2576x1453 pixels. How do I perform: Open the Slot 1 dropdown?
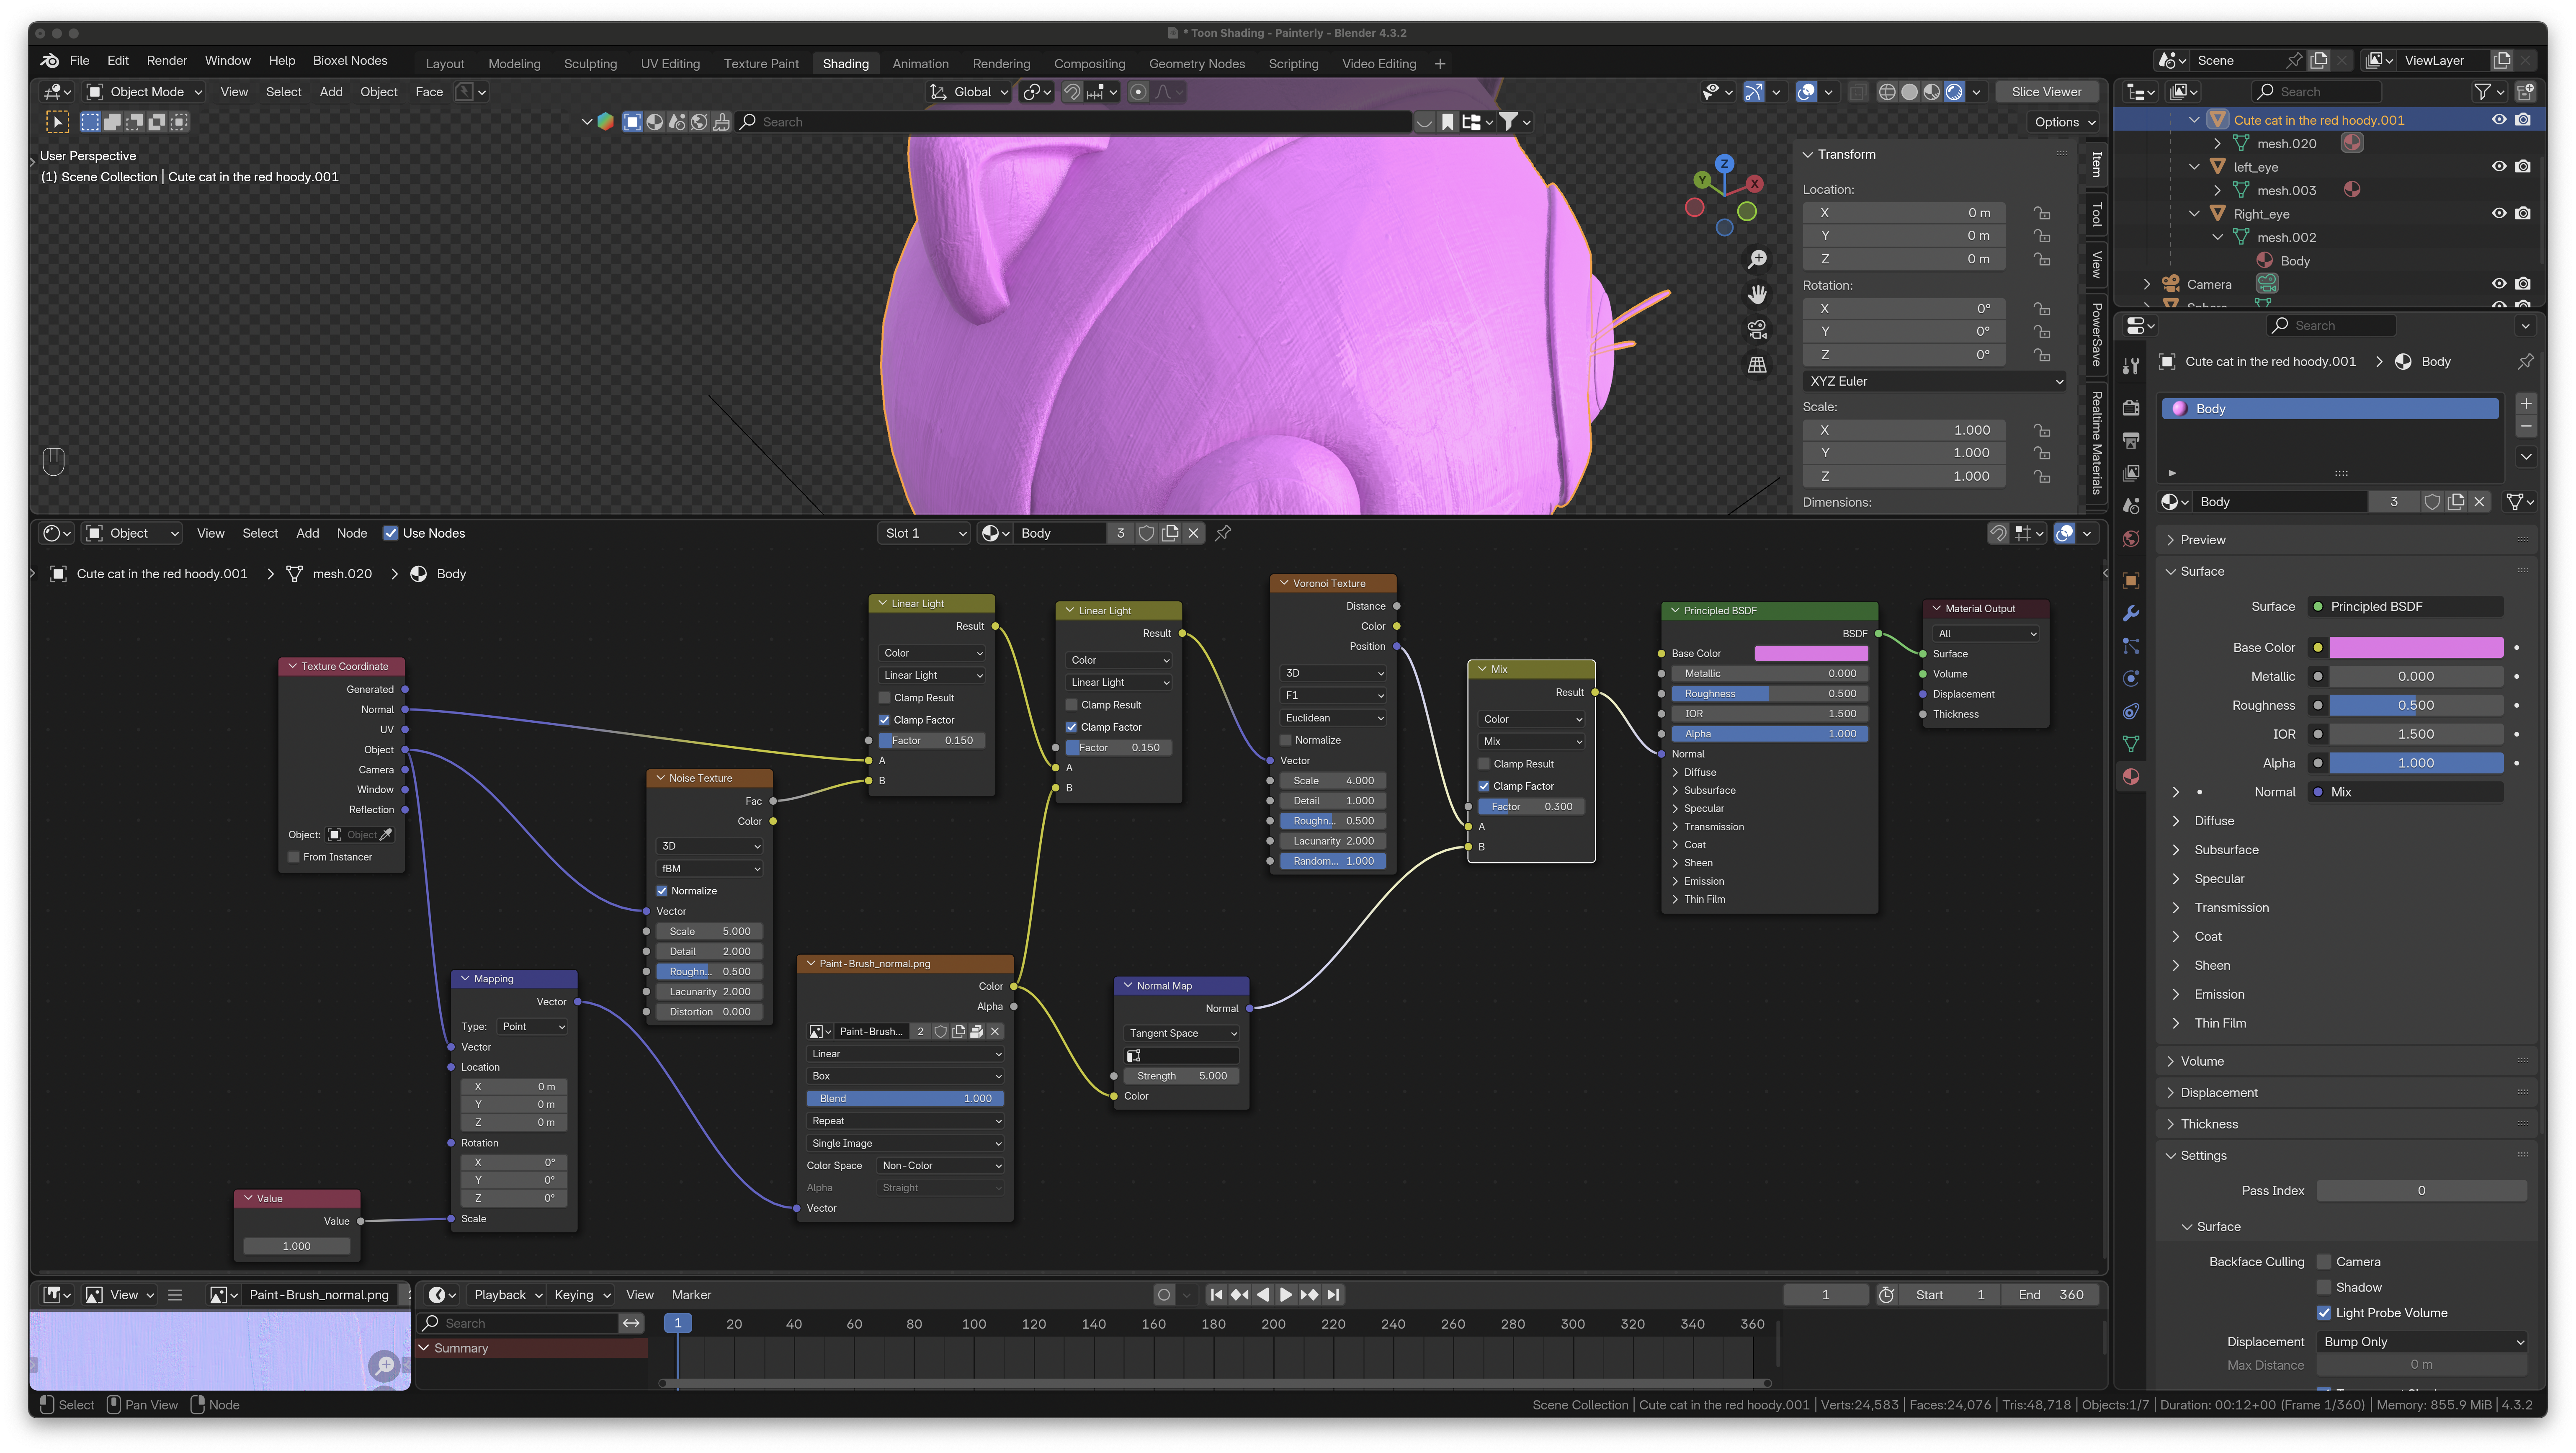point(925,533)
